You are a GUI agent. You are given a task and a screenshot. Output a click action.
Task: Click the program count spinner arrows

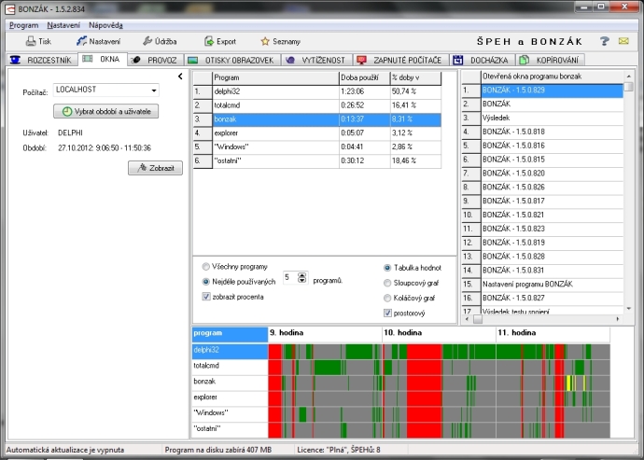[x=302, y=278]
